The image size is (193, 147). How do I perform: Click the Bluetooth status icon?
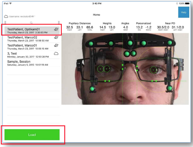click(x=177, y=3)
